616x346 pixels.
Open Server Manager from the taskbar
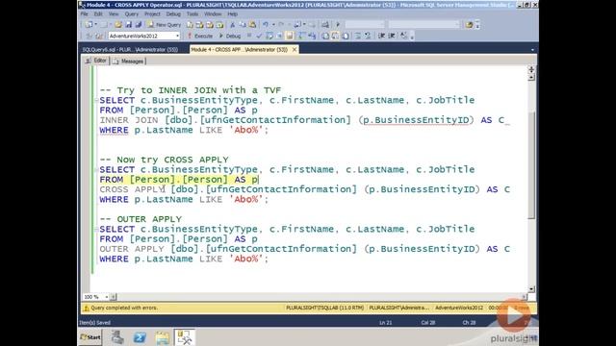[x=117, y=337]
